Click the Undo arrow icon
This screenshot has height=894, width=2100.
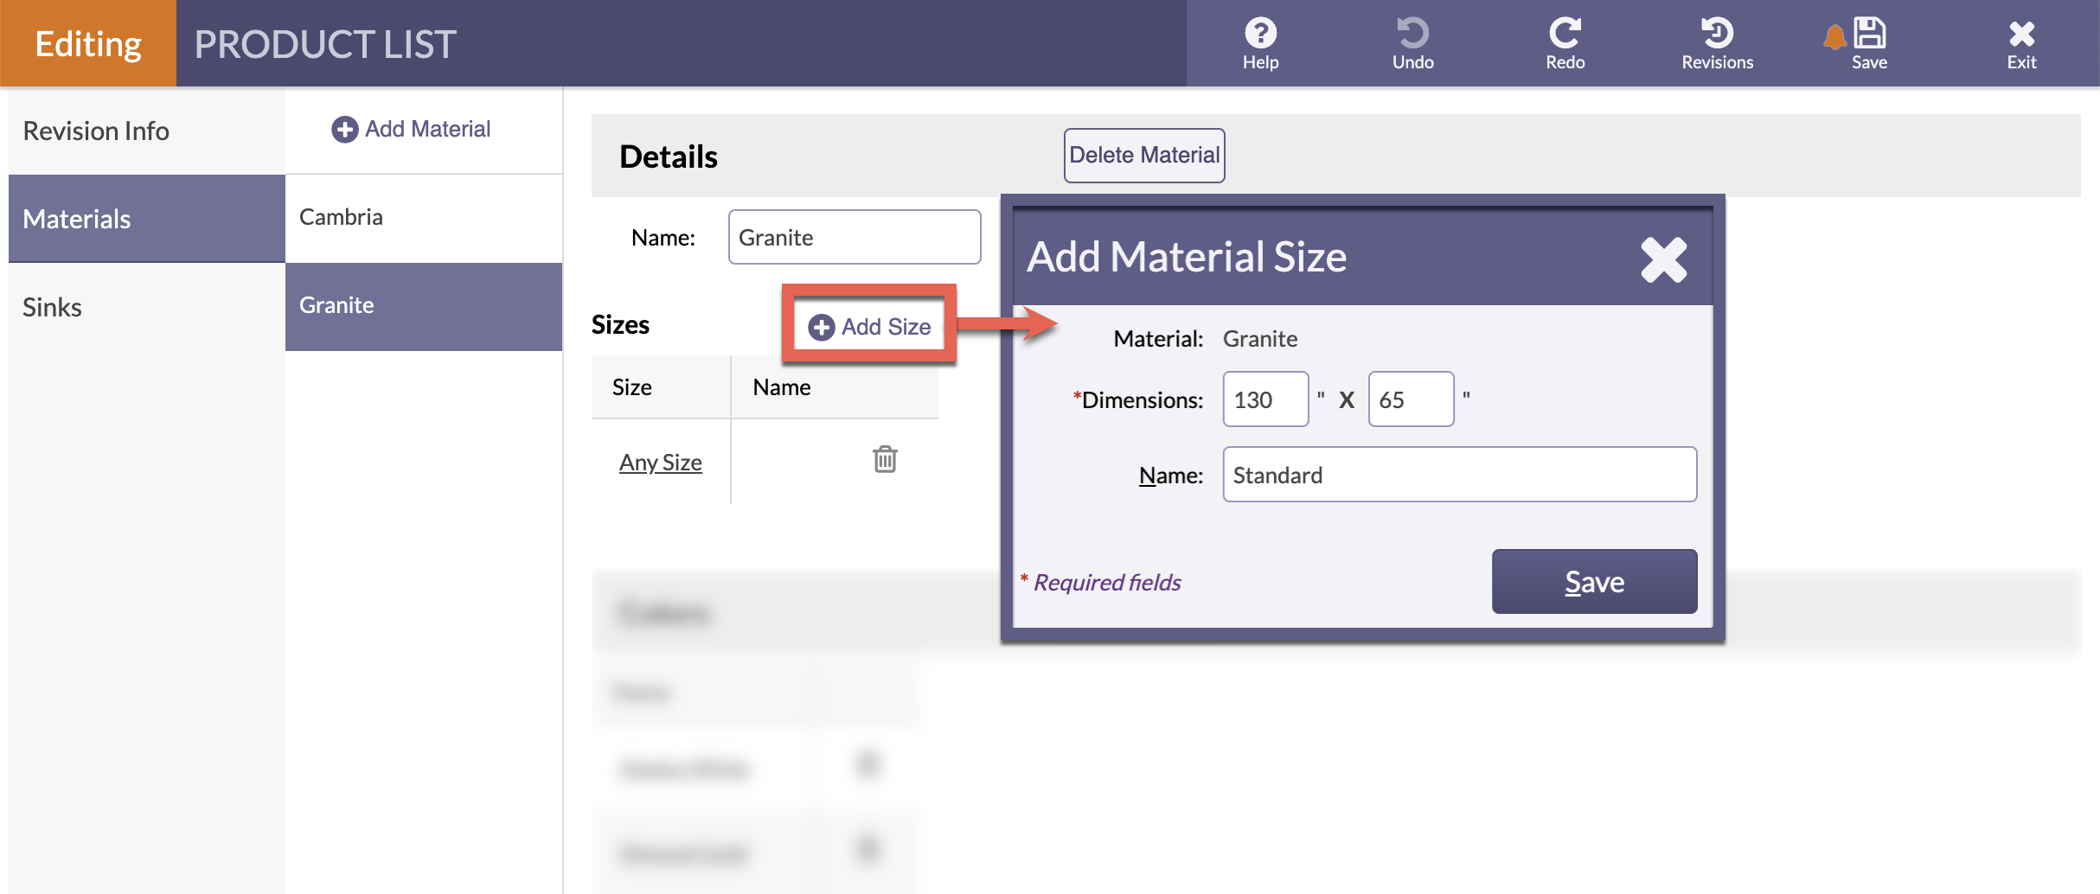1412,35
